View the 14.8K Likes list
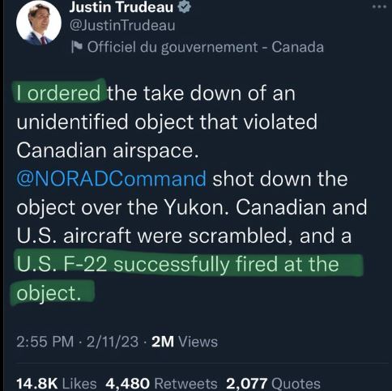The width and height of the screenshot is (392, 391). (57, 383)
